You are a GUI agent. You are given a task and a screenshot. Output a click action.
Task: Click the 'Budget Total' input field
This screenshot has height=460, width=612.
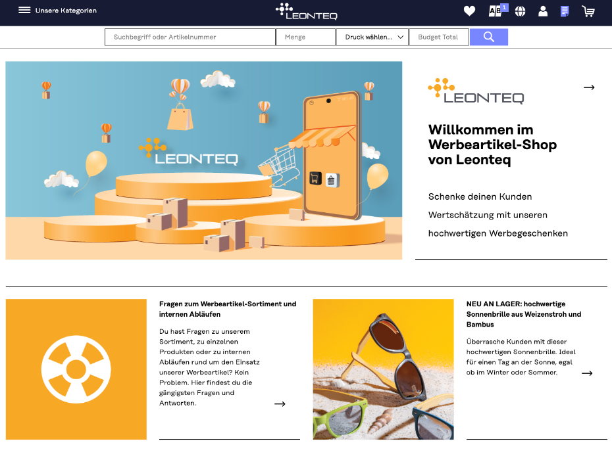pyautogui.click(x=438, y=37)
